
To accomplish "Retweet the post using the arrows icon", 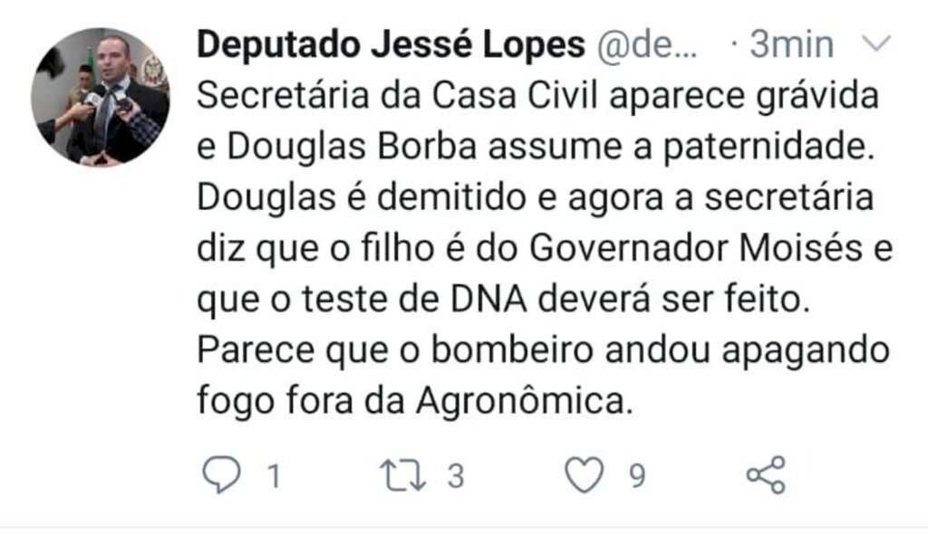I will (402, 475).
